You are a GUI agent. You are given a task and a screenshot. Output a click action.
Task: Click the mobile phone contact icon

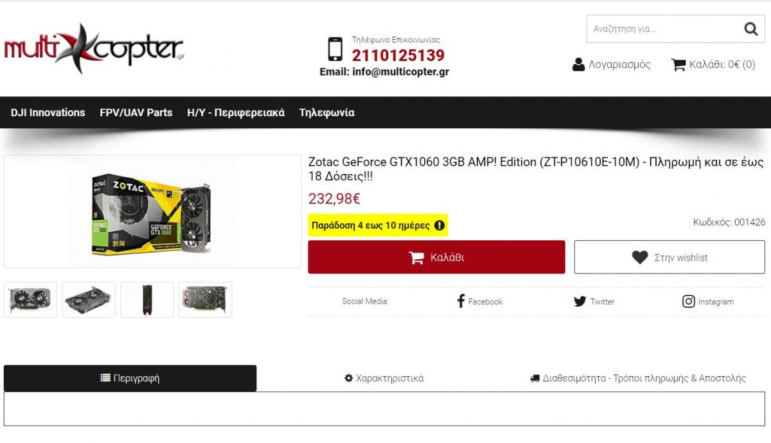335,49
